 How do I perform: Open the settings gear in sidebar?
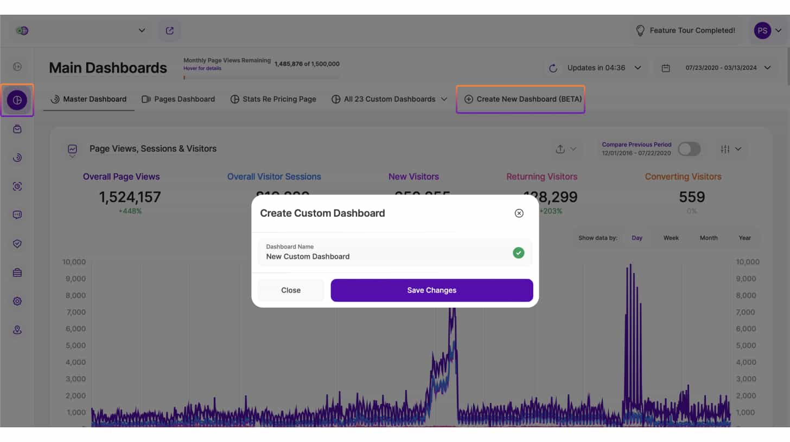tap(17, 301)
